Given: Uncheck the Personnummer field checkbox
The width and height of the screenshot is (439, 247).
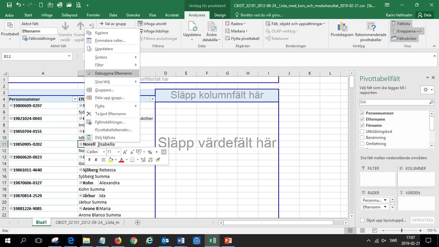Looking at the screenshot, I should (362, 113).
